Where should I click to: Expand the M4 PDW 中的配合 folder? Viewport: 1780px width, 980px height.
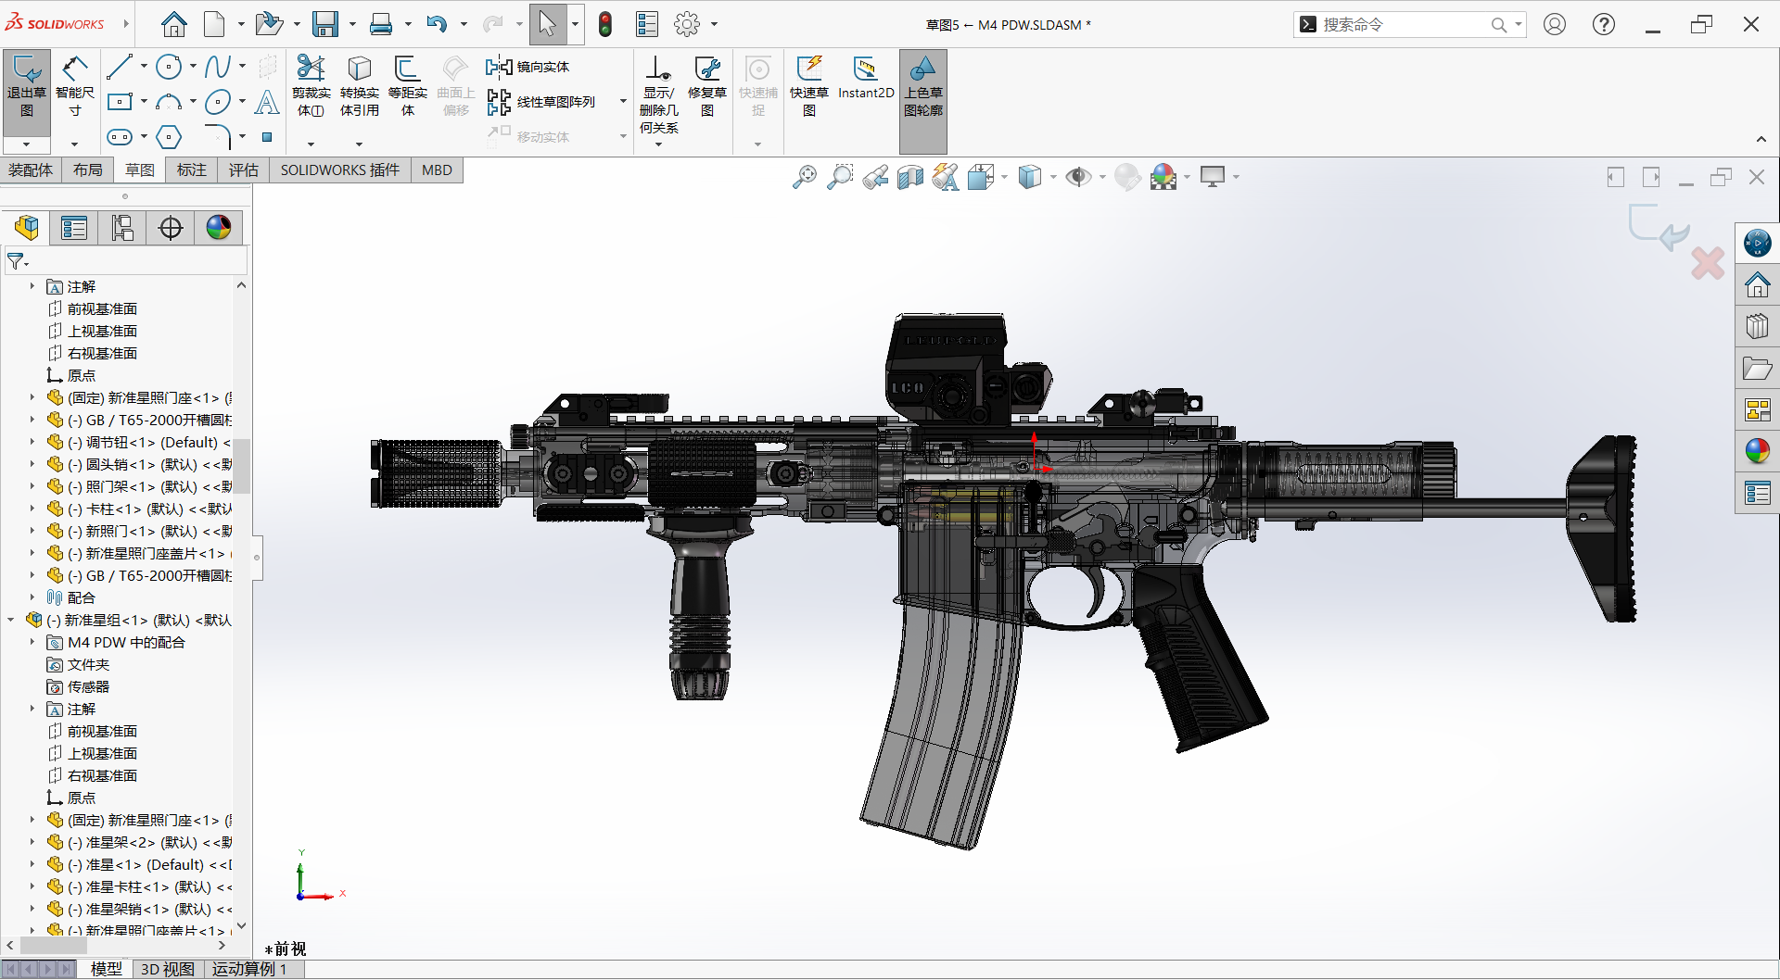[x=32, y=642]
